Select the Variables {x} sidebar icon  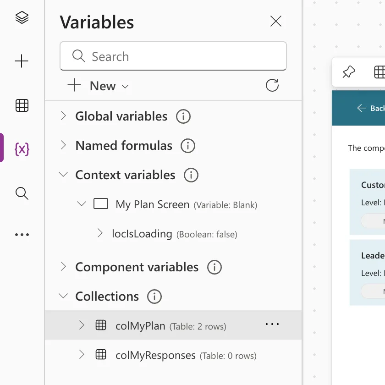[x=22, y=149]
